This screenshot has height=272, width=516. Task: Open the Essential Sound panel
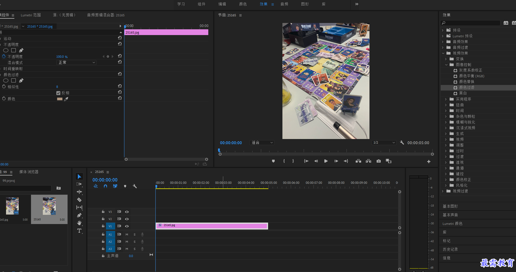point(450,215)
